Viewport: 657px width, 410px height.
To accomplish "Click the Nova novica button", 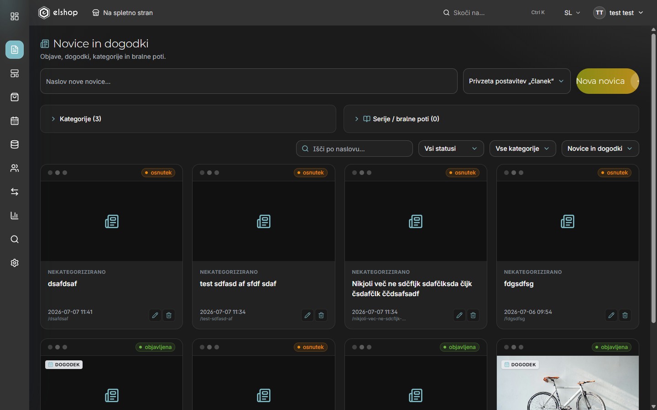I will [607, 81].
